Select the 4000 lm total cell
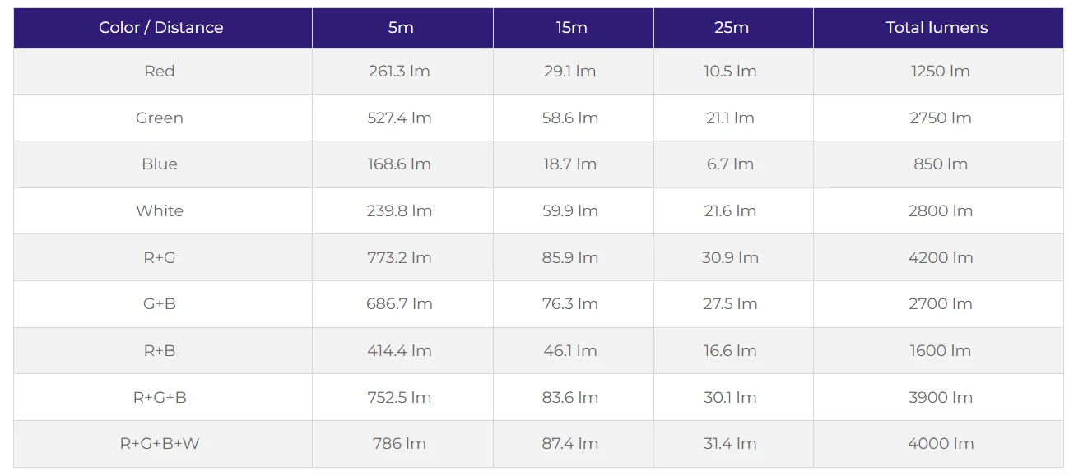This screenshot has width=1069, height=476. 940,443
